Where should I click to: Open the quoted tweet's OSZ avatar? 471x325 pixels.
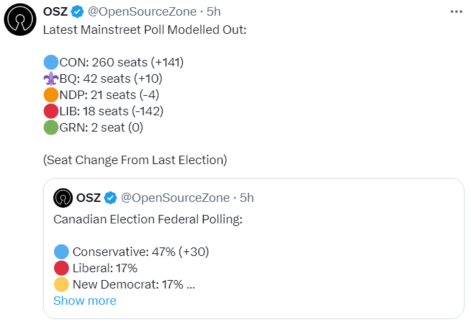63,198
